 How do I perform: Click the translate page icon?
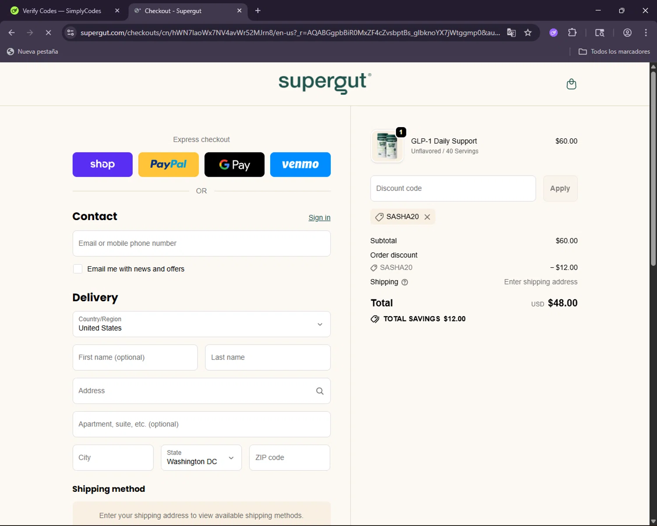pos(511,32)
